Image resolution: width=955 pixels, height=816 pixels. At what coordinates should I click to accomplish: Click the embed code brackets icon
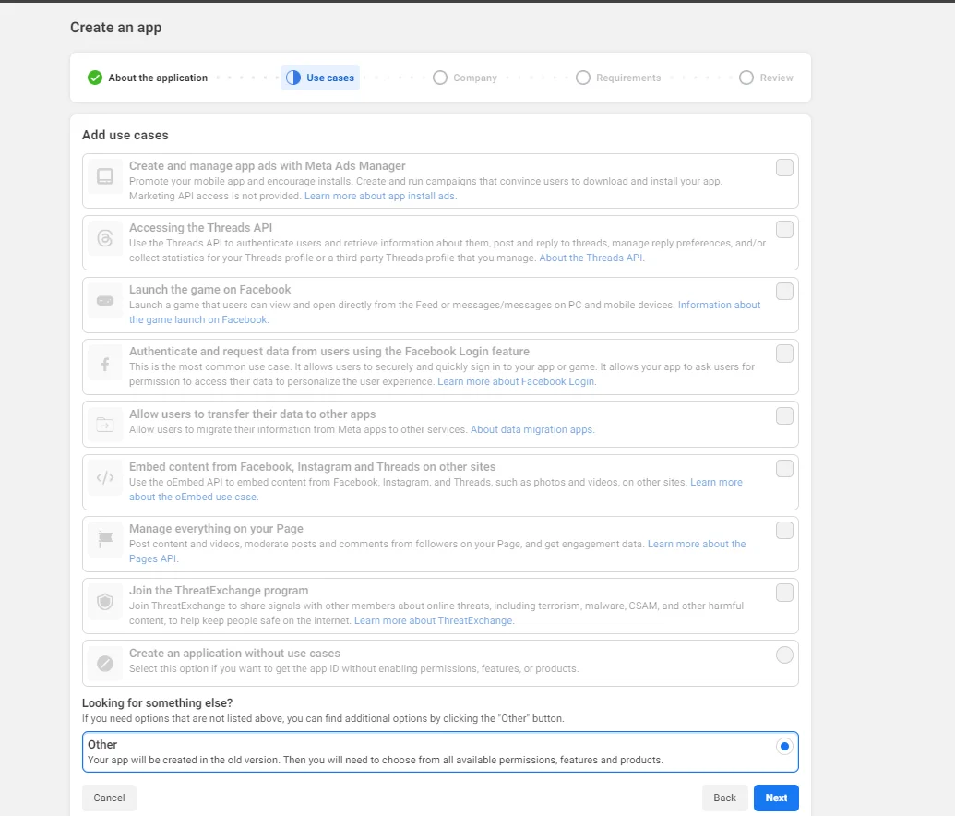[x=105, y=477]
